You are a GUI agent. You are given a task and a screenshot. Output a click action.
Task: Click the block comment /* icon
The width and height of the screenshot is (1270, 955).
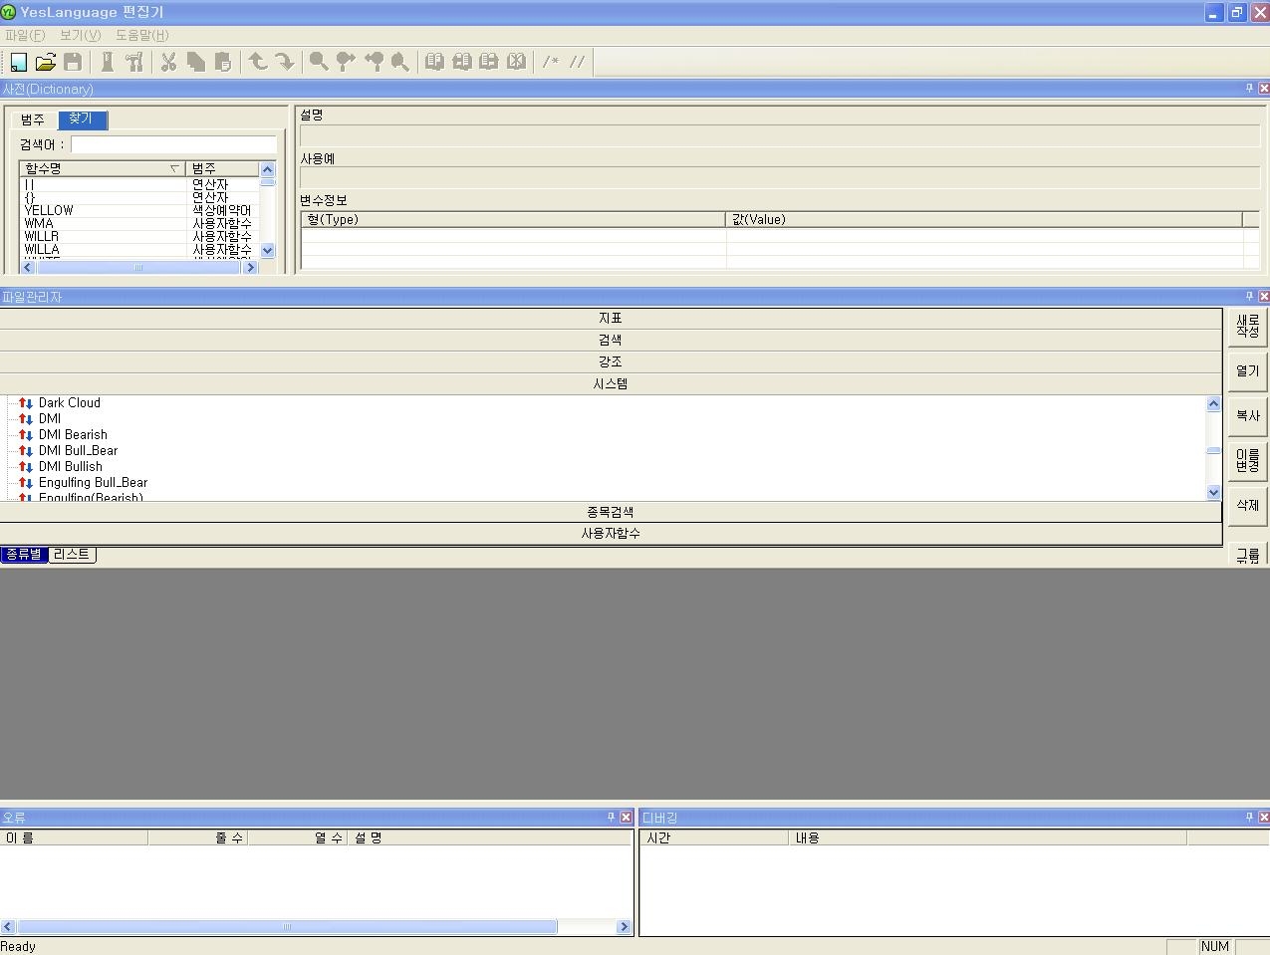coord(550,62)
